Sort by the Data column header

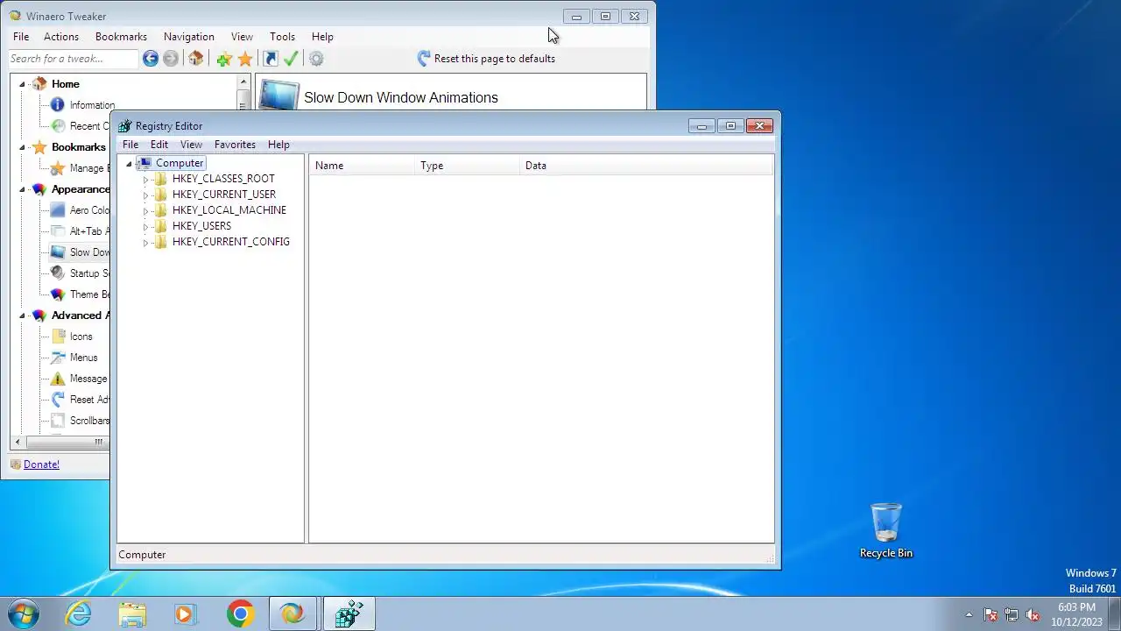click(646, 166)
